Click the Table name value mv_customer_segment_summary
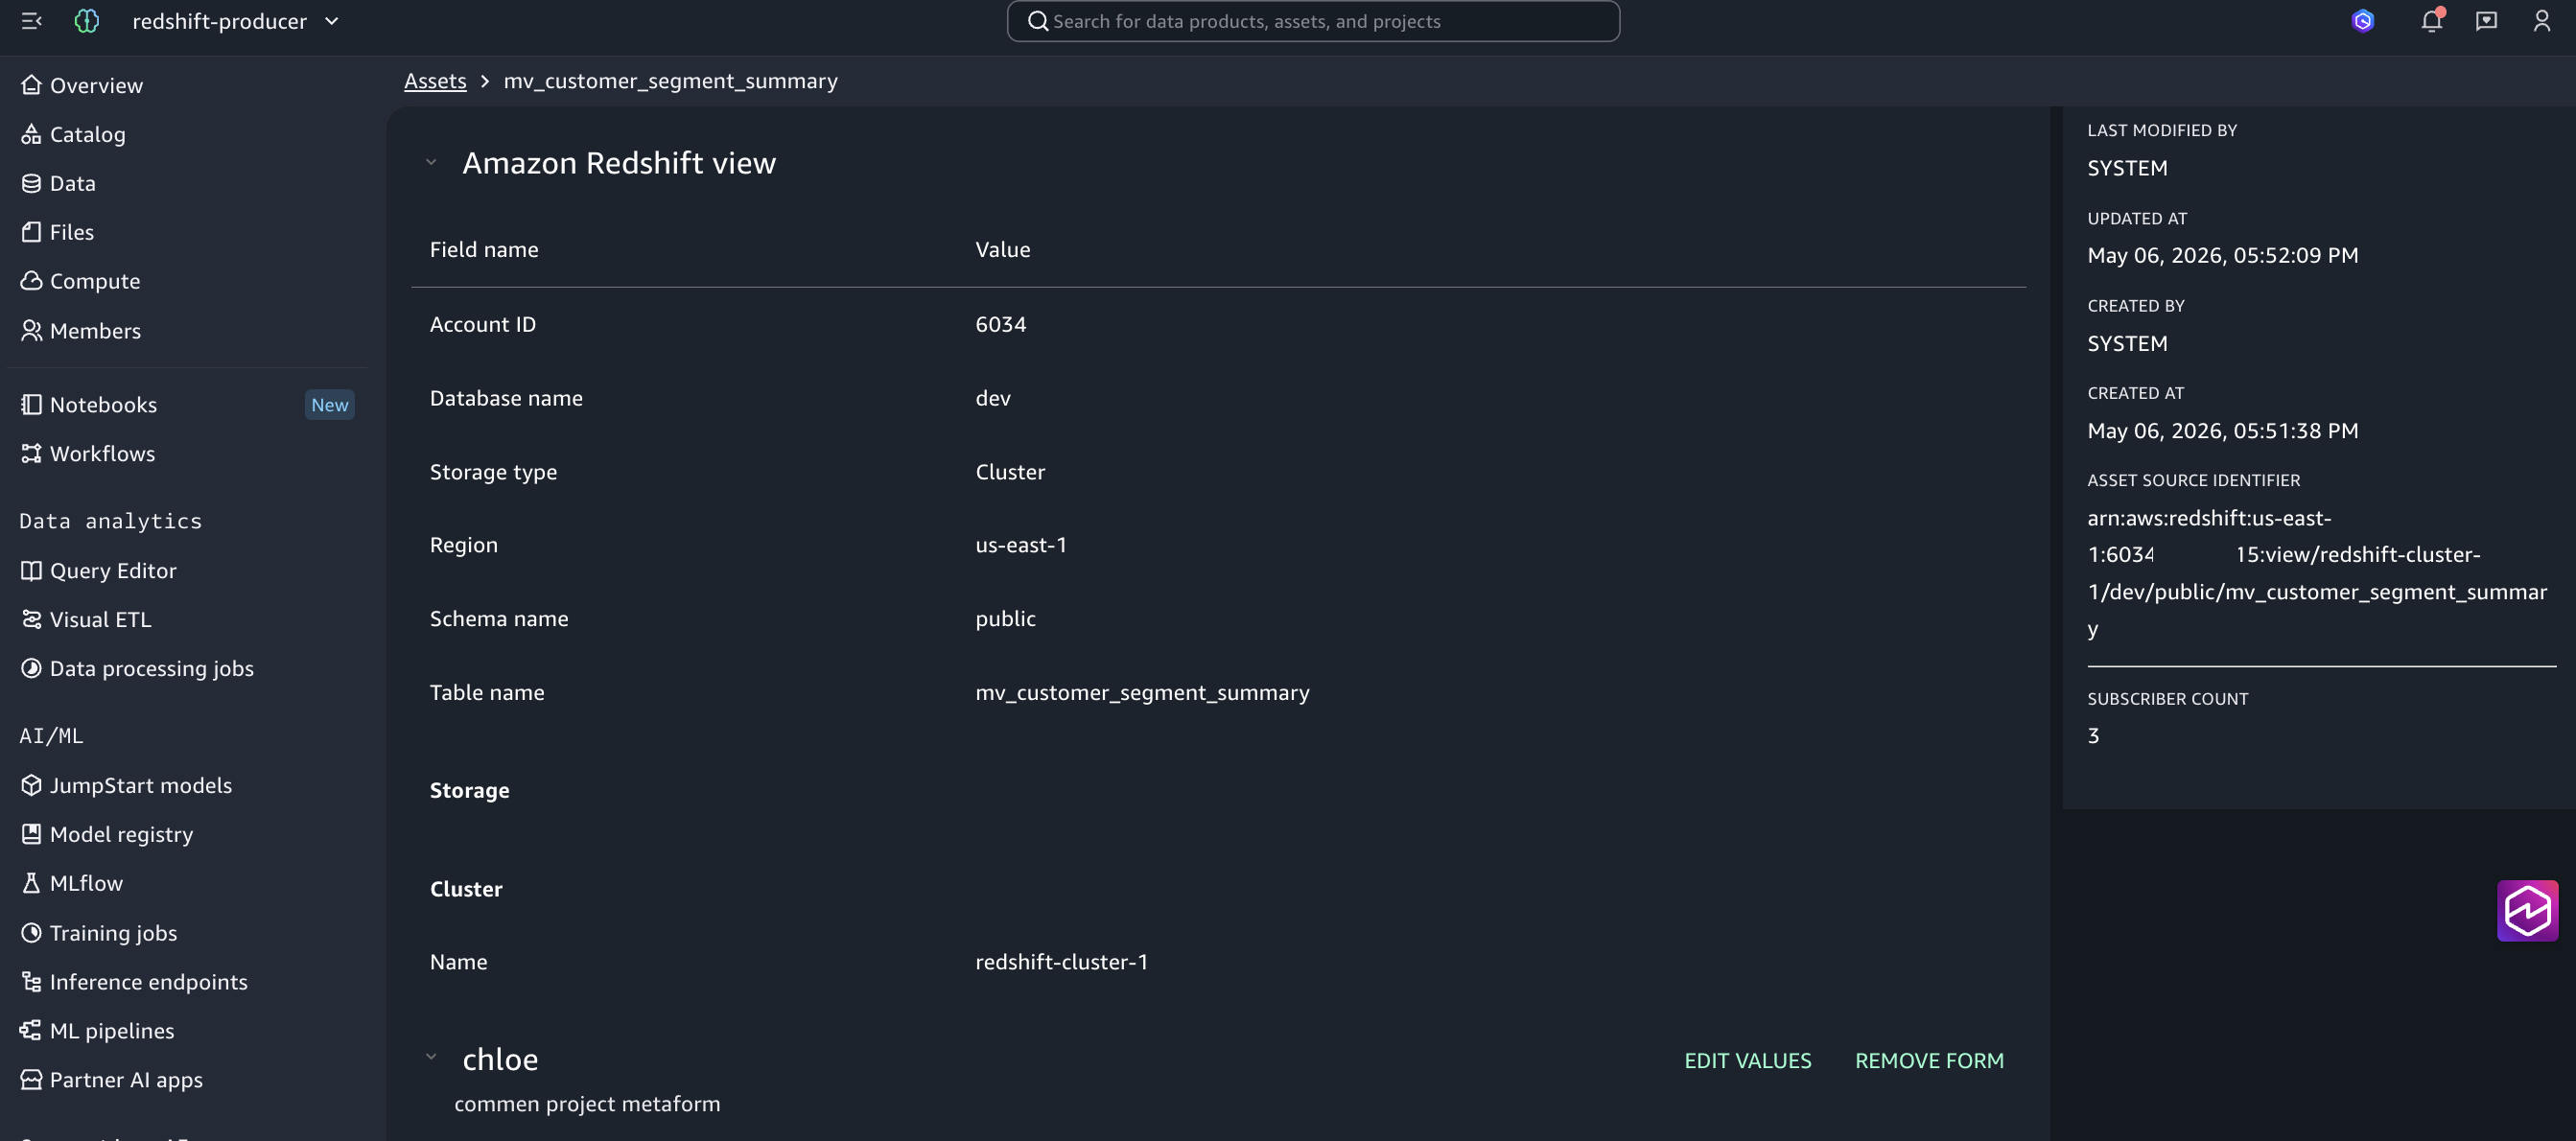Image resolution: width=2576 pixels, height=1141 pixels. click(x=1142, y=693)
